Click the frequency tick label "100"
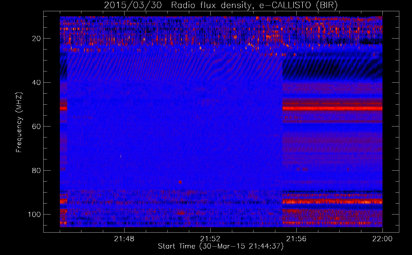Screen dimensions: 412x255 (x=34, y=214)
